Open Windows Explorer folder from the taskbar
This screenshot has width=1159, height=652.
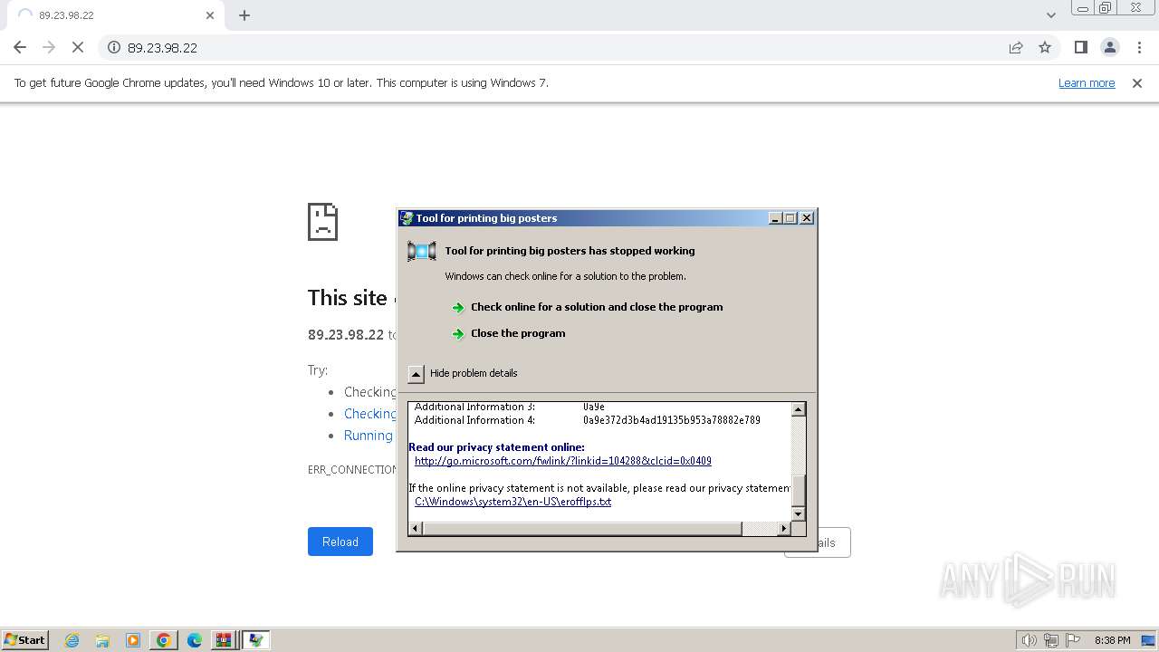(x=102, y=640)
